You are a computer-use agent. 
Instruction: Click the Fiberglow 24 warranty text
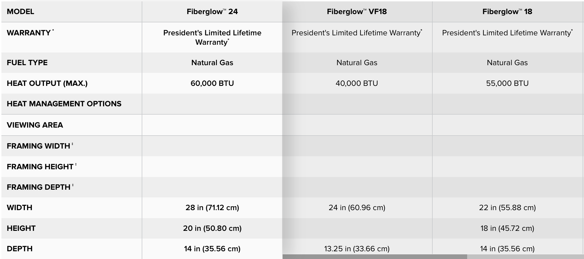click(212, 37)
